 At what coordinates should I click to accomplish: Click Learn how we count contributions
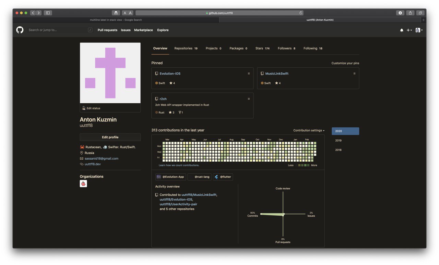click(179, 165)
